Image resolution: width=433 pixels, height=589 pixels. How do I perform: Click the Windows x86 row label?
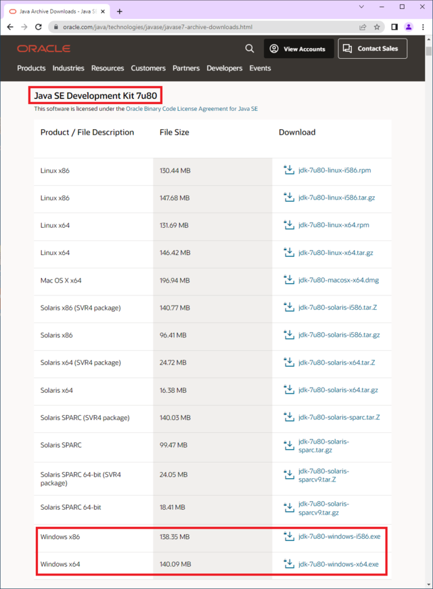pos(60,537)
